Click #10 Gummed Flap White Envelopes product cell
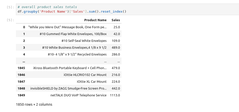This screenshot has width=239, height=112. (x=73, y=34)
